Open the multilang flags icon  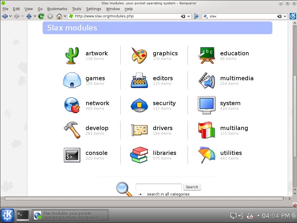pos(207,130)
